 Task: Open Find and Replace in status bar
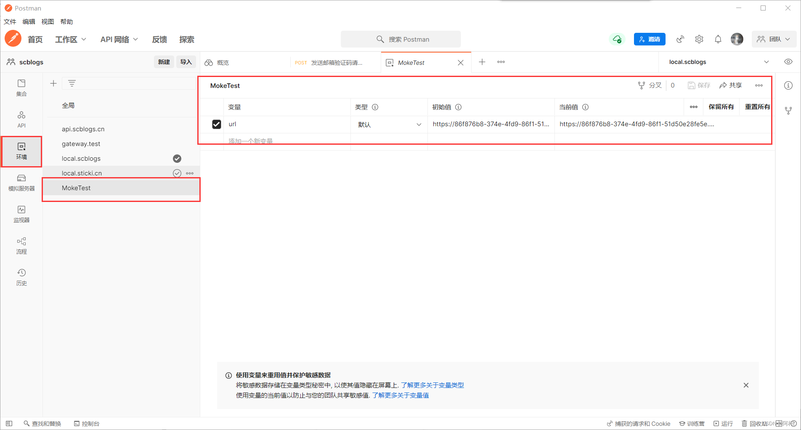(42, 424)
